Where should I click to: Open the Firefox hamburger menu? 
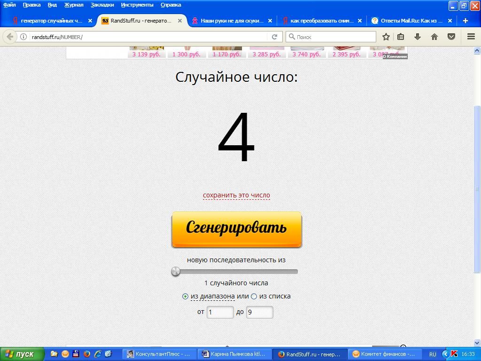471,37
